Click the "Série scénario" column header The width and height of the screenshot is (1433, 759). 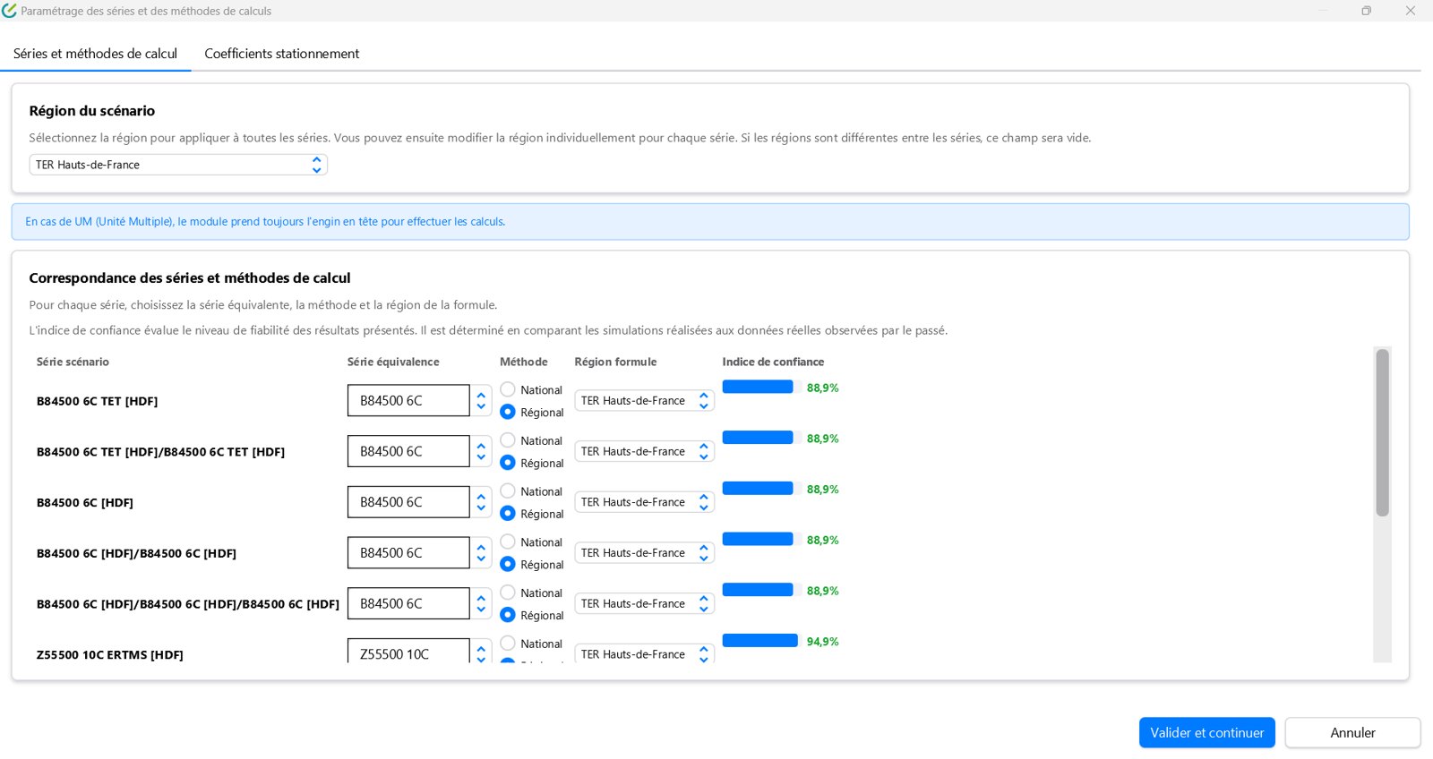tap(73, 362)
